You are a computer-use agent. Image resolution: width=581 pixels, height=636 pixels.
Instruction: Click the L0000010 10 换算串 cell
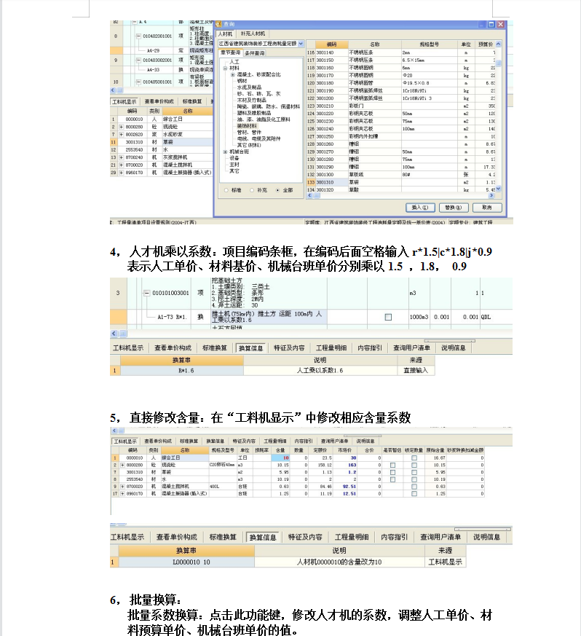186,562
